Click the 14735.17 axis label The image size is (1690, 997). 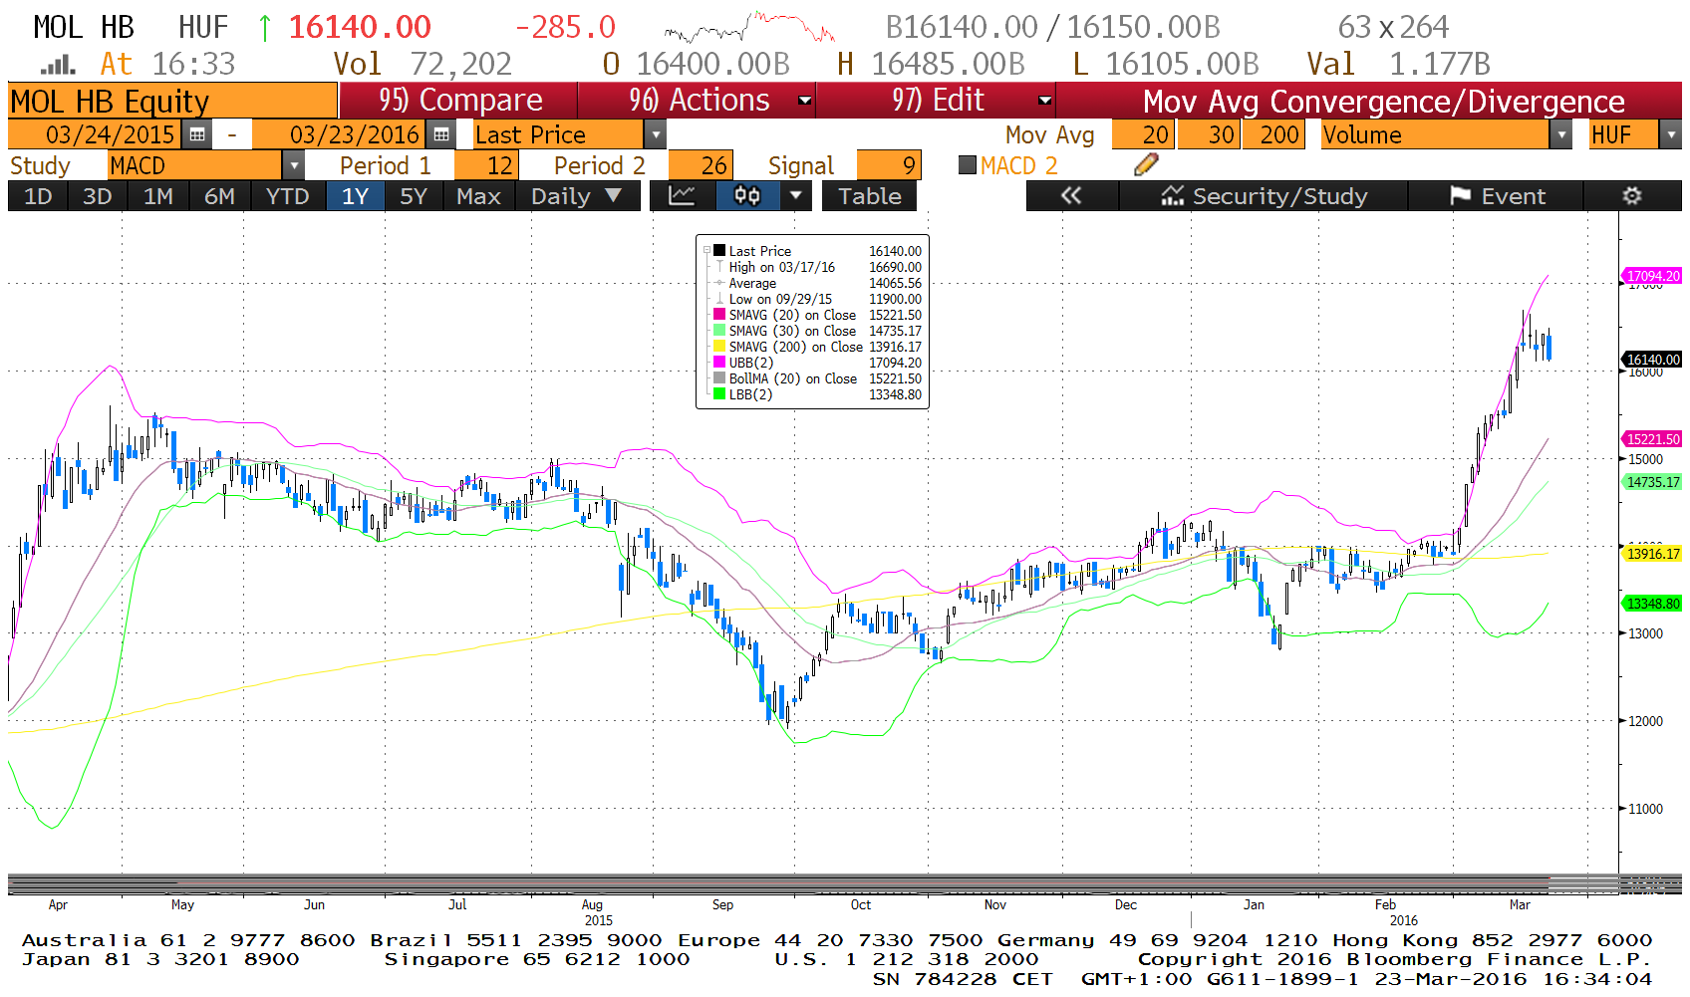click(x=1652, y=482)
